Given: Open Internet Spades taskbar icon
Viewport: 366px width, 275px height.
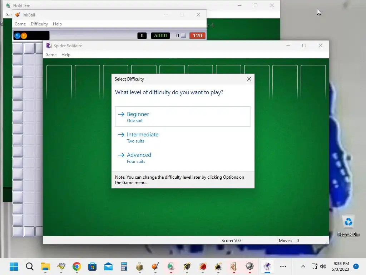Looking at the screenshot, I should click(x=218, y=266).
